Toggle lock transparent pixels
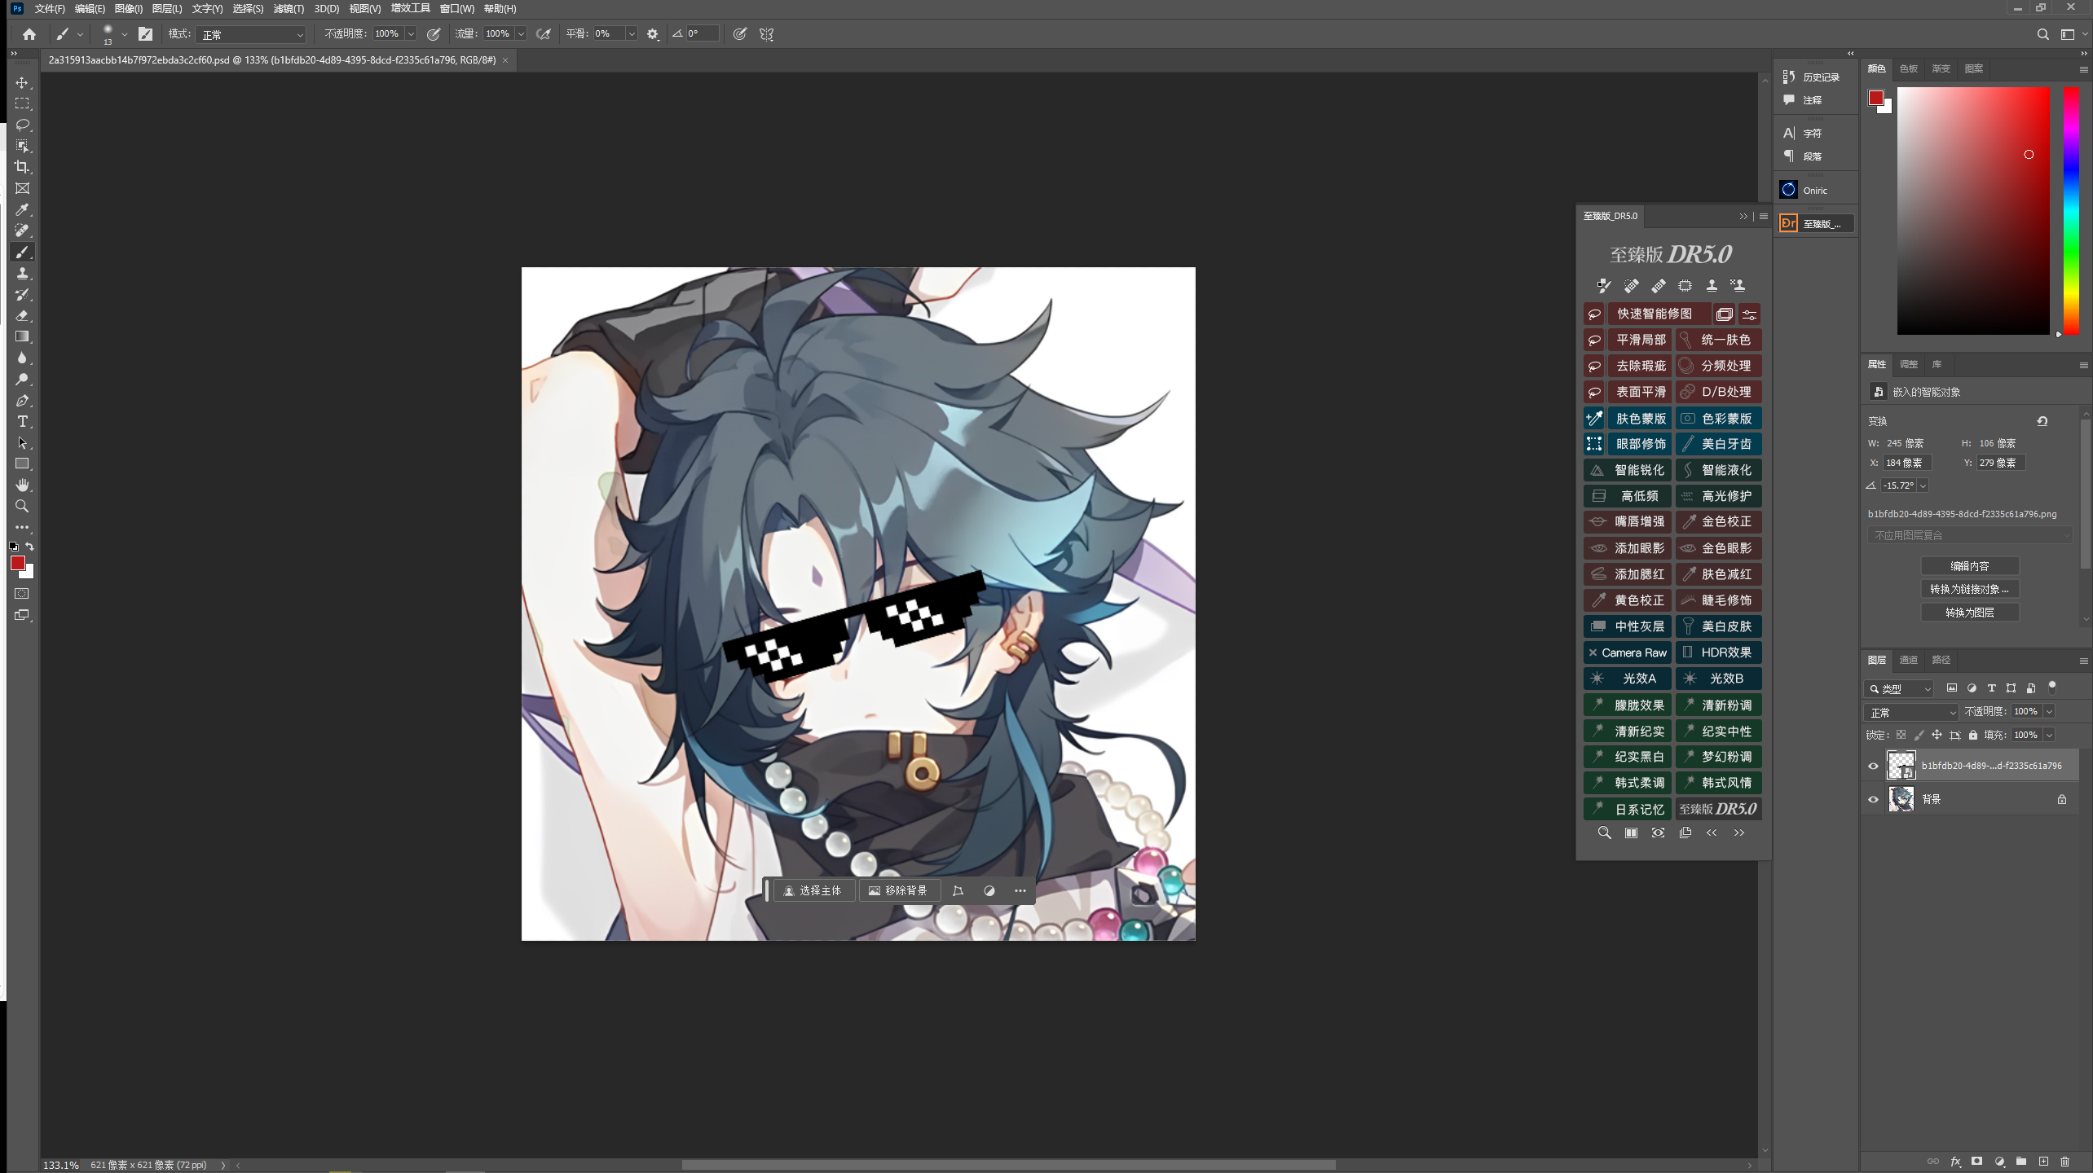 pyautogui.click(x=1901, y=735)
